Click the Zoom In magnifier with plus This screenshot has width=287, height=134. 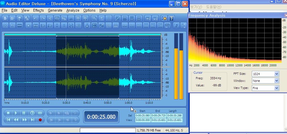[51, 113]
